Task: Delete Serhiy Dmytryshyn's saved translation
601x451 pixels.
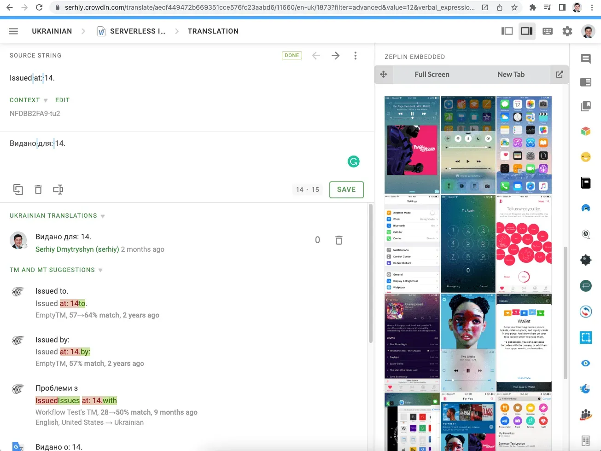Action: tap(338, 240)
